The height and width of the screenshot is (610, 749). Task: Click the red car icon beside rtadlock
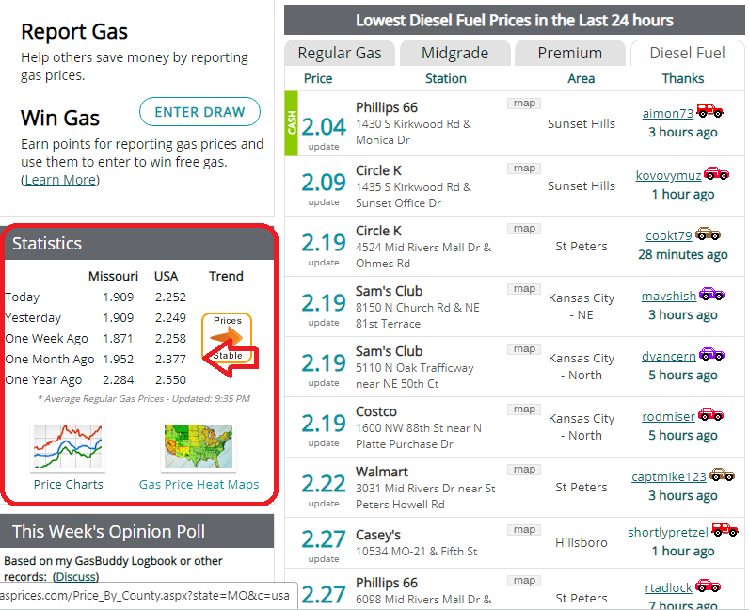point(708,586)
